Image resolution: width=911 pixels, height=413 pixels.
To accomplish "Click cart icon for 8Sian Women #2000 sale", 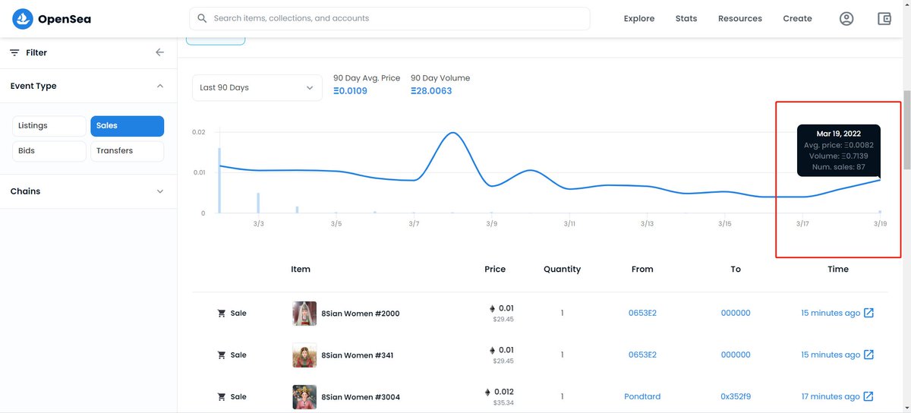I will (x=222, y=313).
